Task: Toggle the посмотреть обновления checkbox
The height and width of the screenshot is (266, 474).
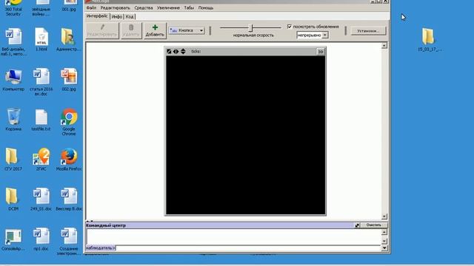Action: tap(290, 27)
